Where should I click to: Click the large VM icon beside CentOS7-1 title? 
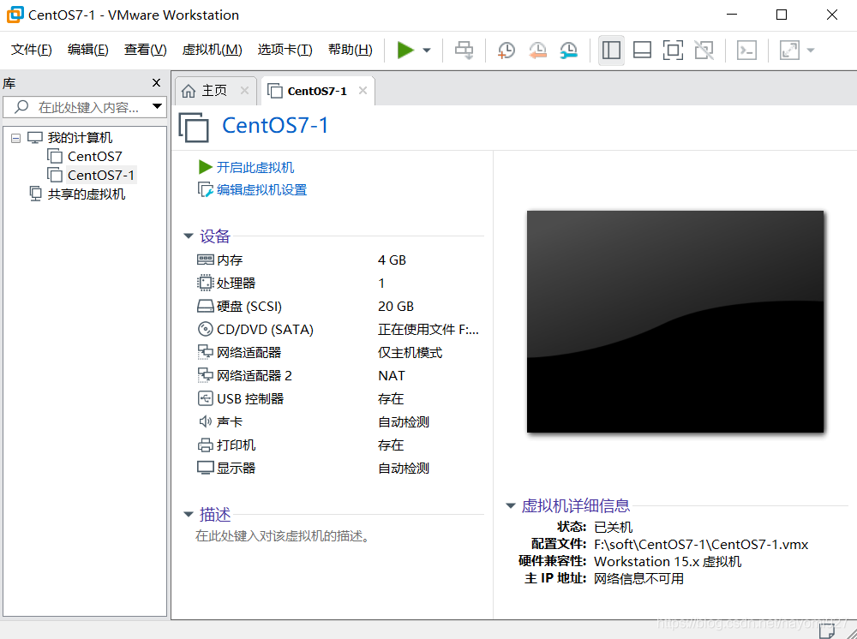click(194, 127)
